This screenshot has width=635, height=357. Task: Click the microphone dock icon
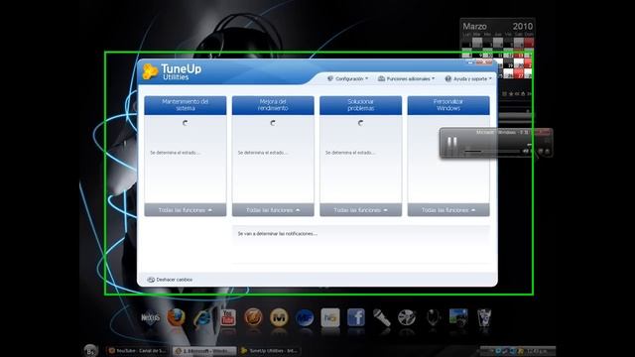381,317
